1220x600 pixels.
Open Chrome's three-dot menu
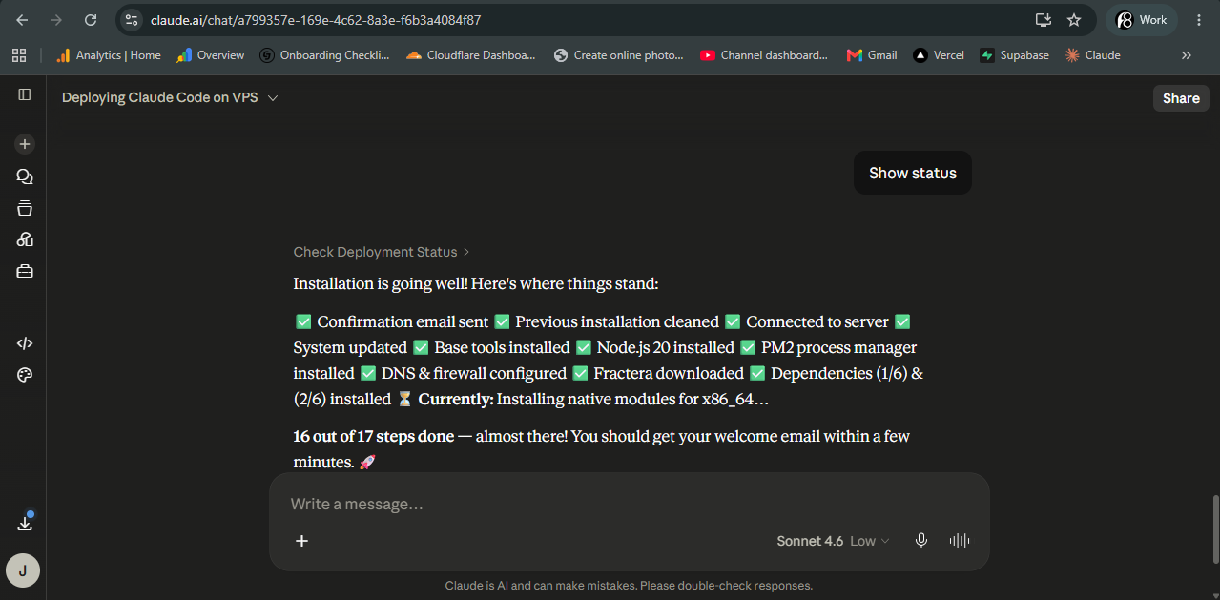coord(1199,20)
